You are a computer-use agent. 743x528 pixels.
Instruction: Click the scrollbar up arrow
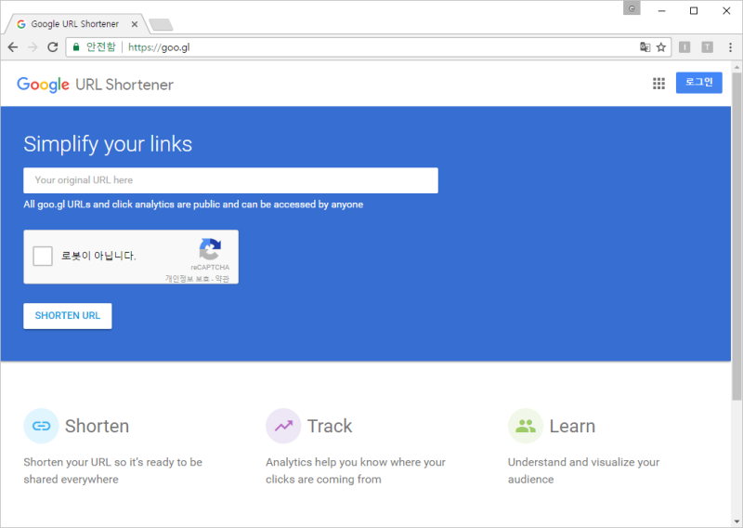click(x=736, y=67)
